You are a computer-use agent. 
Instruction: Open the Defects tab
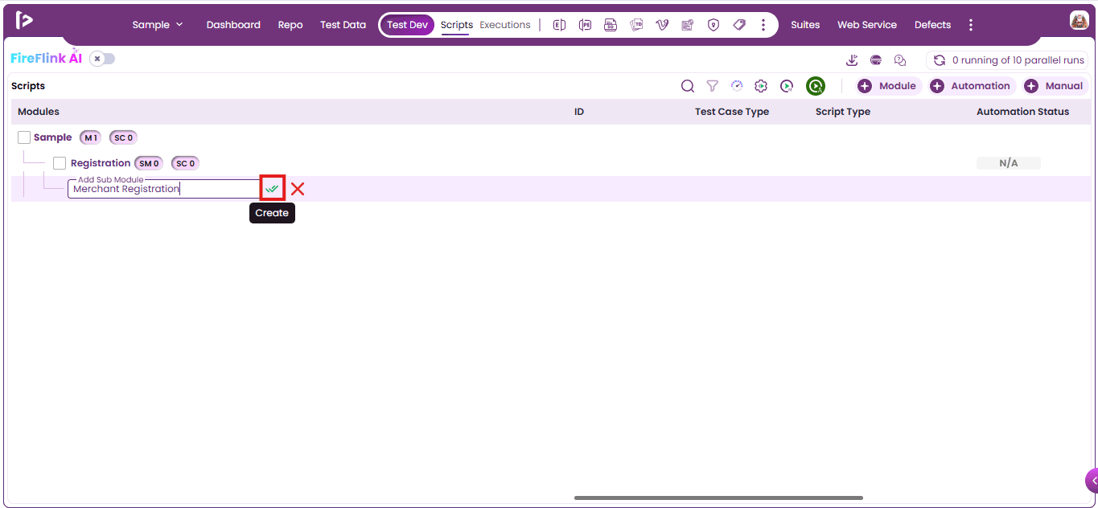point(933,25)
